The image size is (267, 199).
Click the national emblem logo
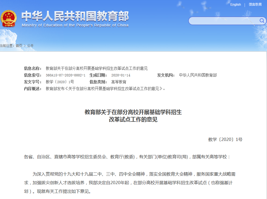pos(9,19)
